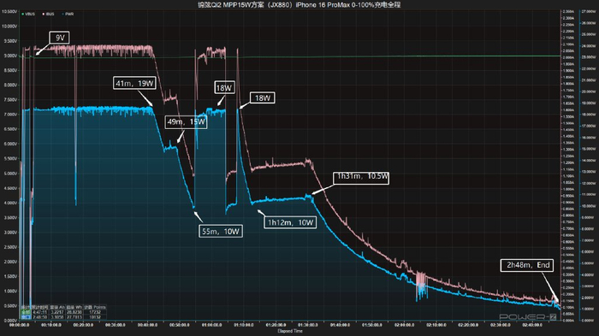
Task: Click the 7.000V voltage axis label
Action: point(10,115)
